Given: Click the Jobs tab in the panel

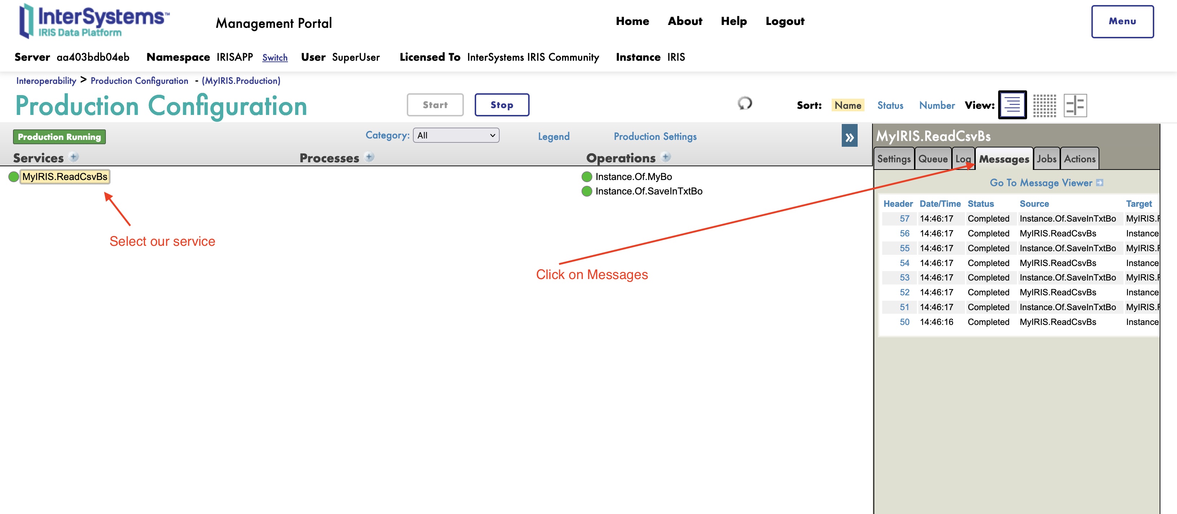Looking at the screenshot, I should pos(1045,158).
